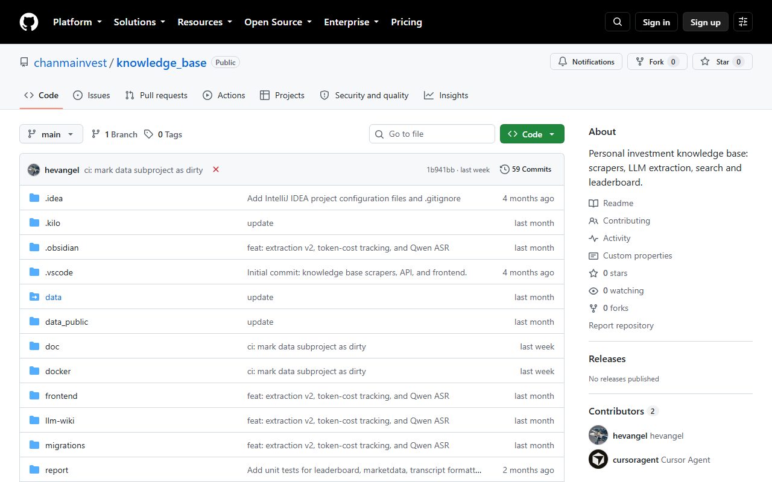The height and width of the screenshot is (482, 772).
Task: Star the knowledge_base repository
Action: pyautogui.click(x=723, y=61)
